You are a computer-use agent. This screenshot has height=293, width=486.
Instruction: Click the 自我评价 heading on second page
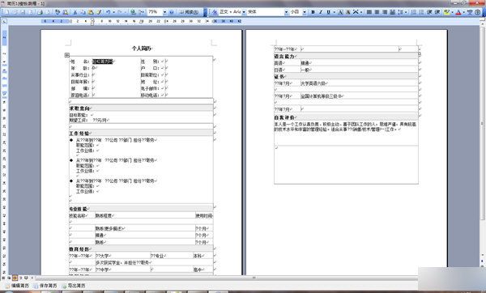point(284,117)
